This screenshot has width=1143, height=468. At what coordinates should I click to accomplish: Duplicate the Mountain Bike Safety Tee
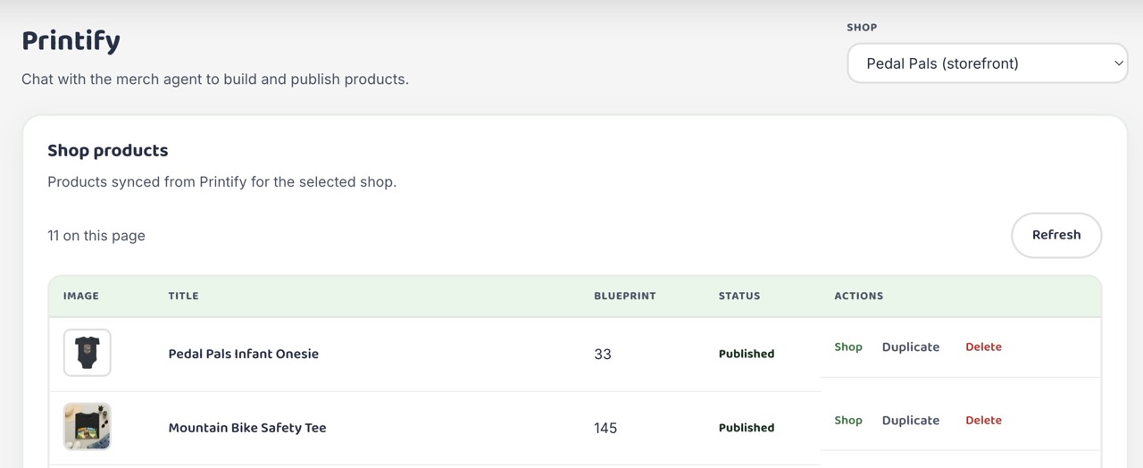911,420
